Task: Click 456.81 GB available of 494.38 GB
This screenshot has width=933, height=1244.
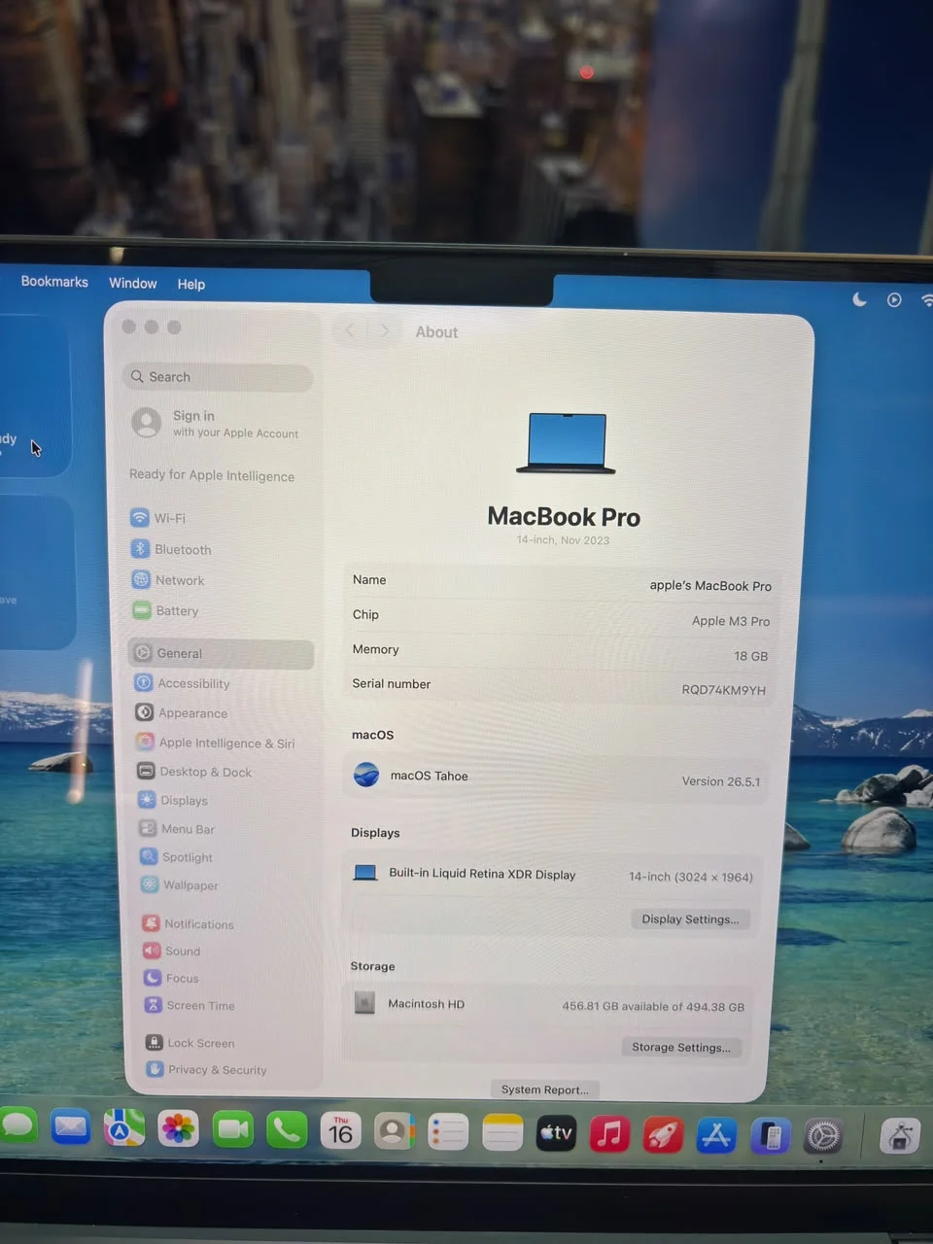Action: point(653,1007)
